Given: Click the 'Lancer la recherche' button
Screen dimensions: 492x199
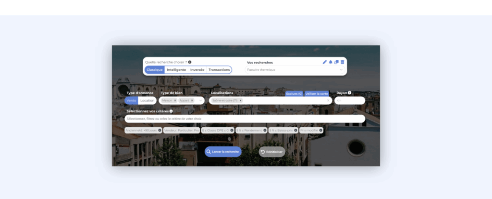Looking at the screenshot, I should pos(223,152).
